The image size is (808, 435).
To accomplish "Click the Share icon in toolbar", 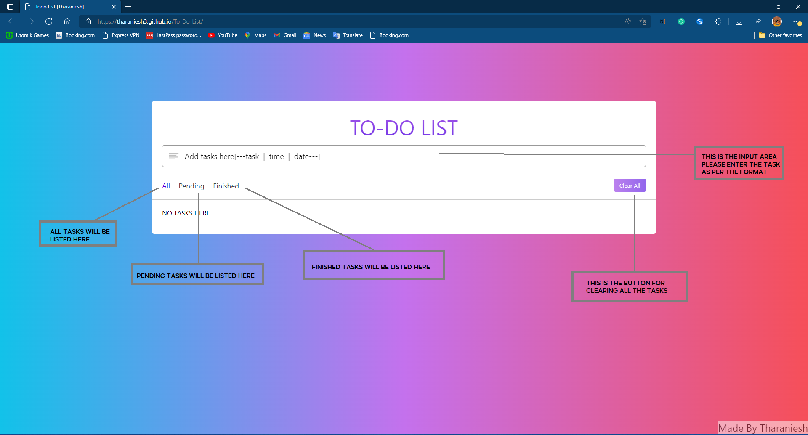I will click(x=757, y=21).
